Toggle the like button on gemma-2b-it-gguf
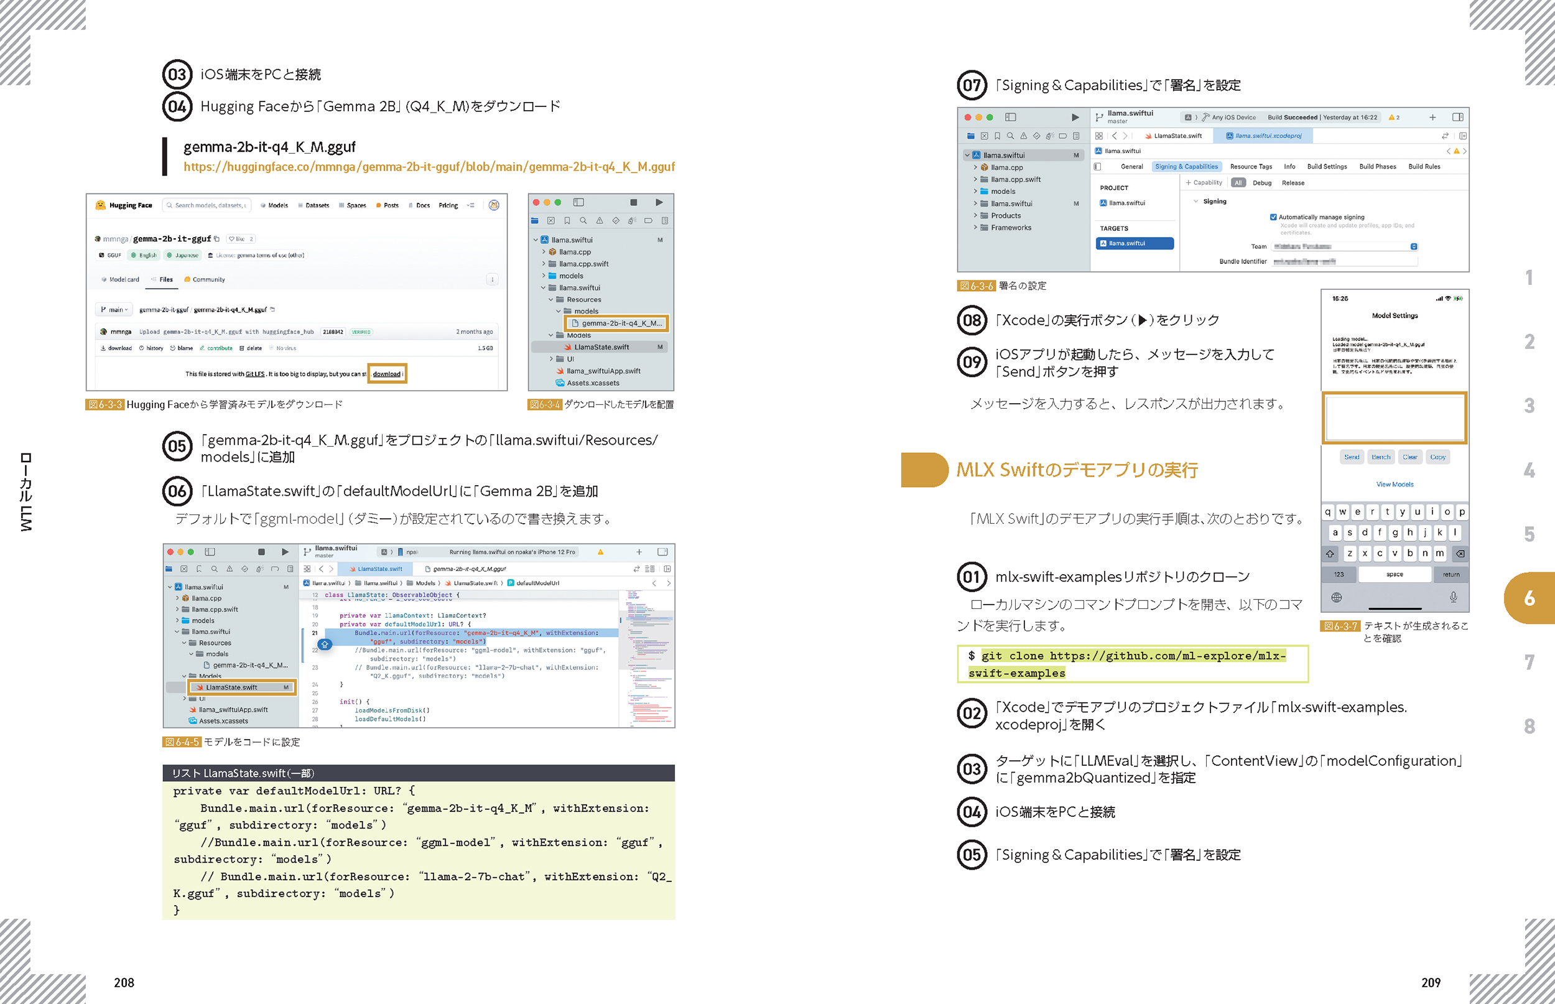The width and height of the screenshot is (1555, 1004). click(236, 239)
